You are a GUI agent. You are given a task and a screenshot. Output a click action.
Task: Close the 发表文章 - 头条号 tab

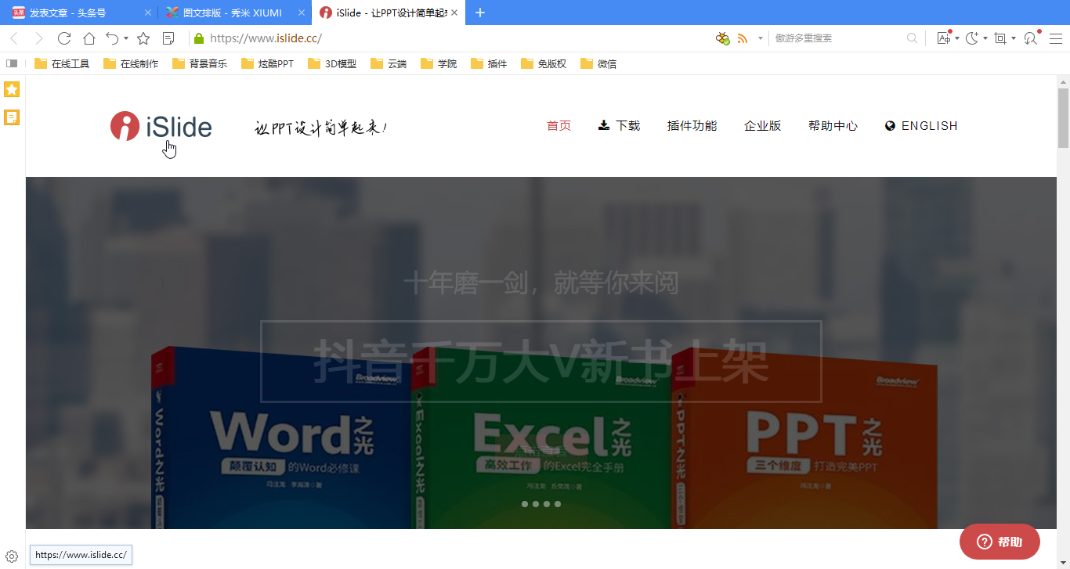[148, 13]
